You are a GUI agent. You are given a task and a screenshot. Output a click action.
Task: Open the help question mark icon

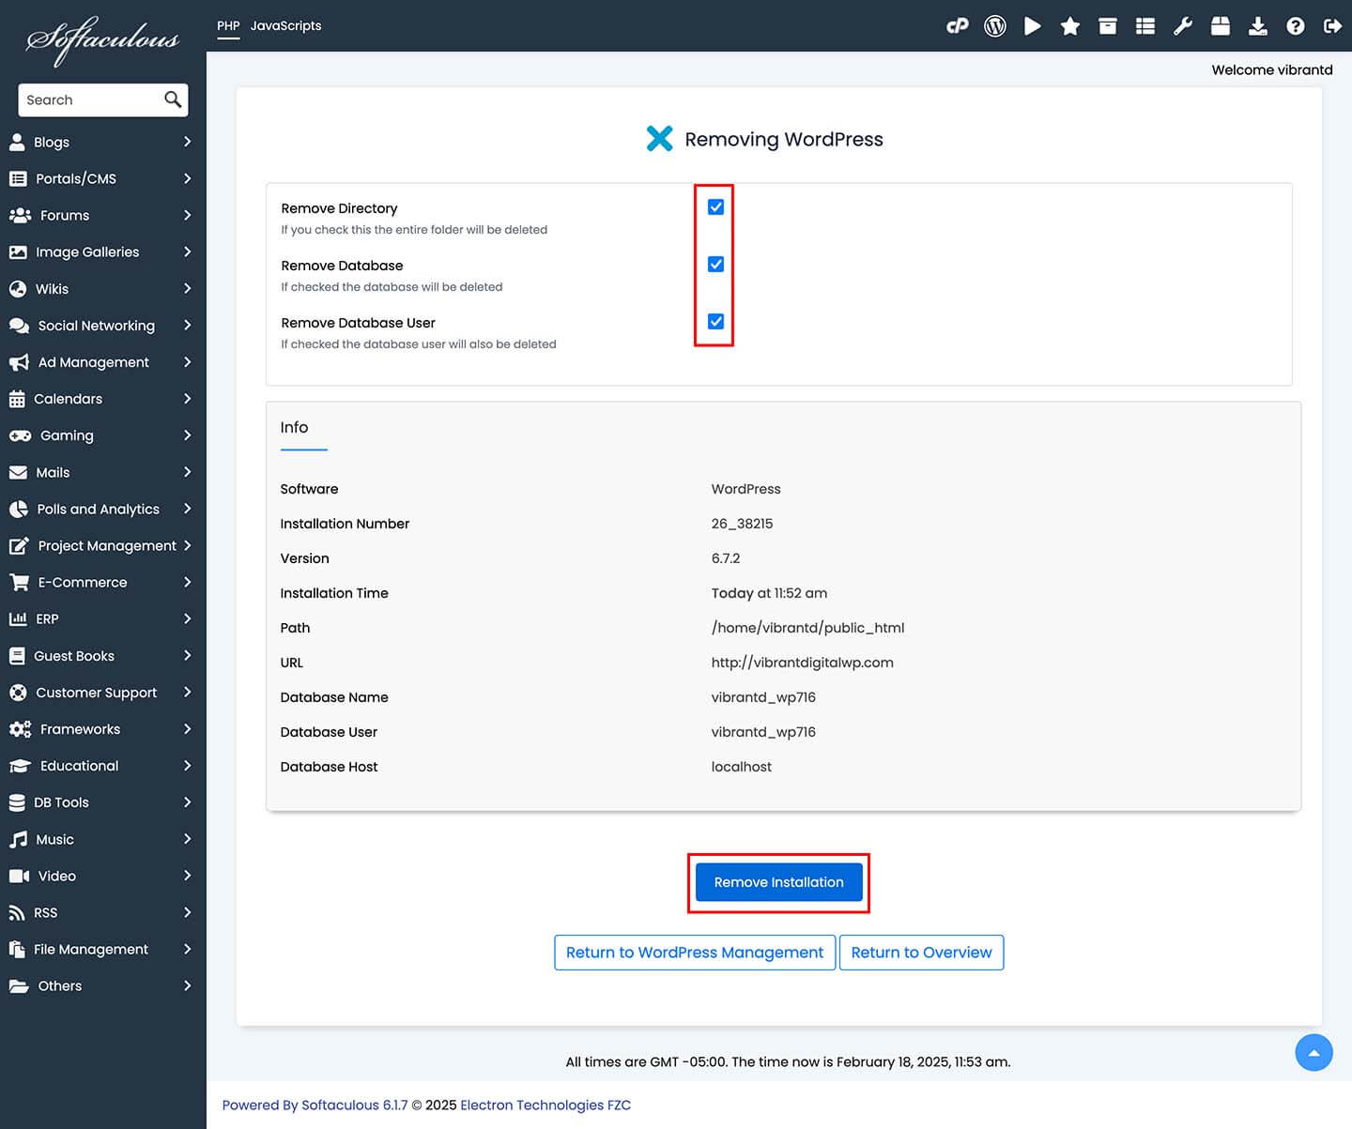point(1296,26)
